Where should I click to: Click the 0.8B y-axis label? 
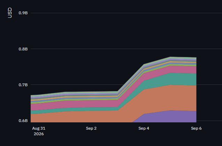coord(23,49)
